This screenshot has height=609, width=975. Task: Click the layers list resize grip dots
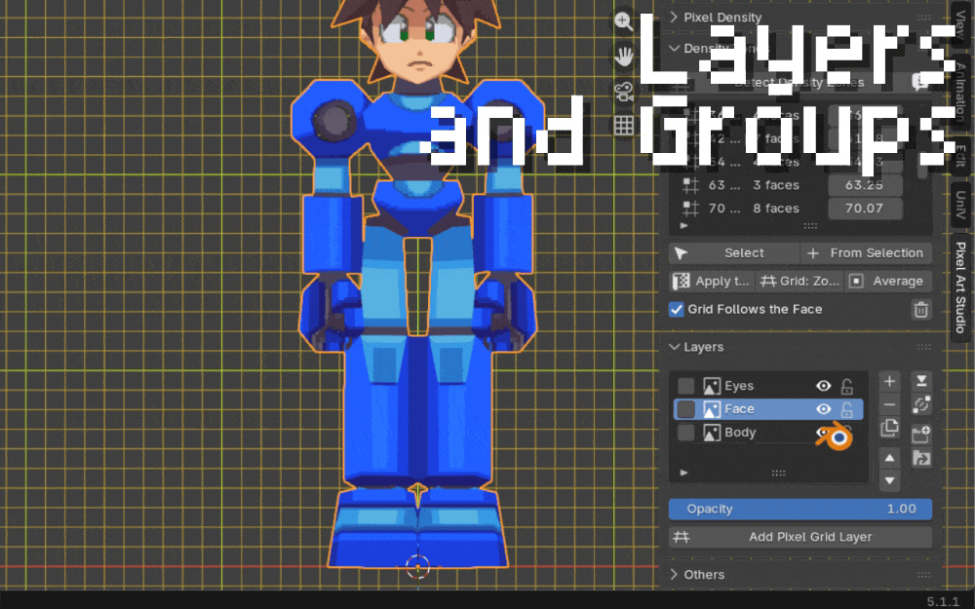click(x=778, y=473)
